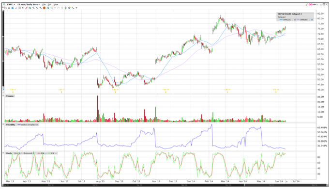This screenshot has height=189, width=331.
Task: Click the Option Implied line color swatch
Action: point(19,125)
